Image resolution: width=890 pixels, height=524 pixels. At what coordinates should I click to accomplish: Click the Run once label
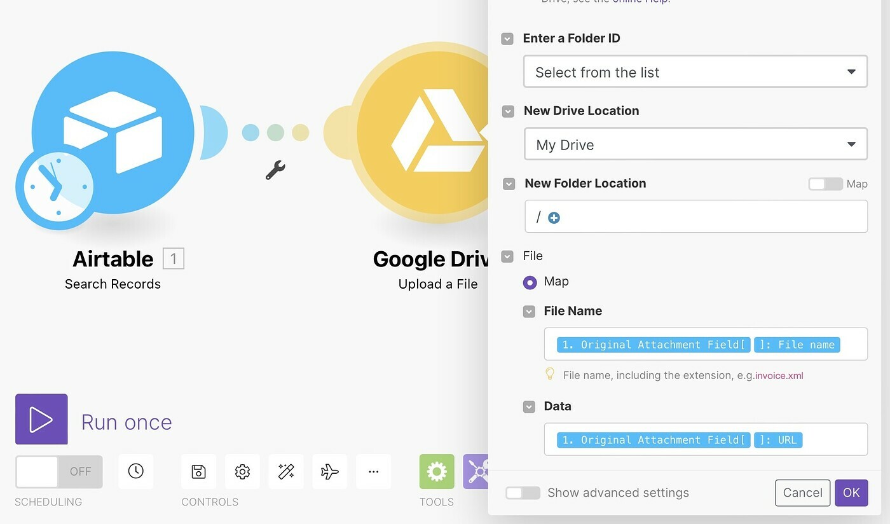[x=127, y=422]
